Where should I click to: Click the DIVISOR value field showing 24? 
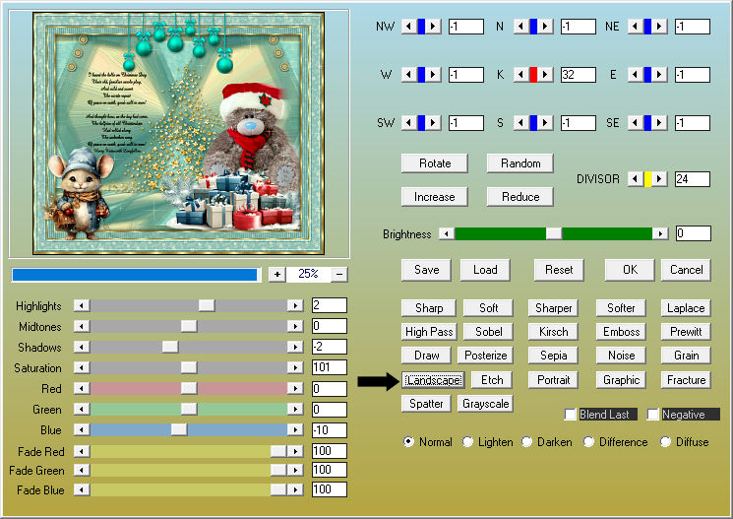coord(693,179)
